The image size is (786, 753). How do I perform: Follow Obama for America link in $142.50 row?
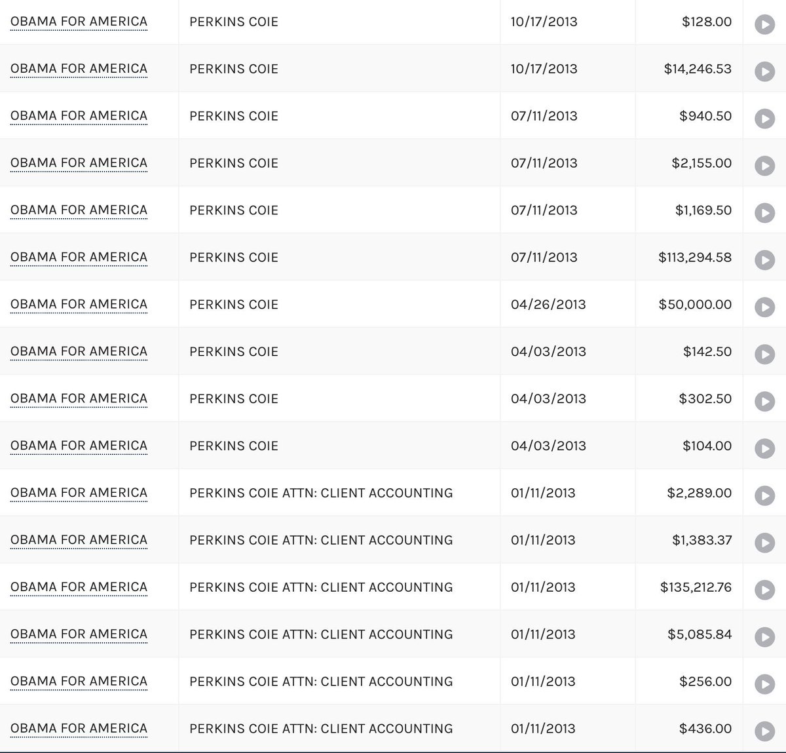click(x=79, y=352)
